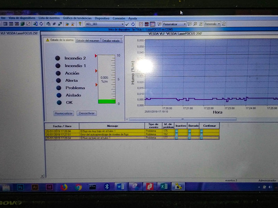Select the light trend chart style icon
Viewport: 278px width, 208px height.
click(x=141, y=24)
